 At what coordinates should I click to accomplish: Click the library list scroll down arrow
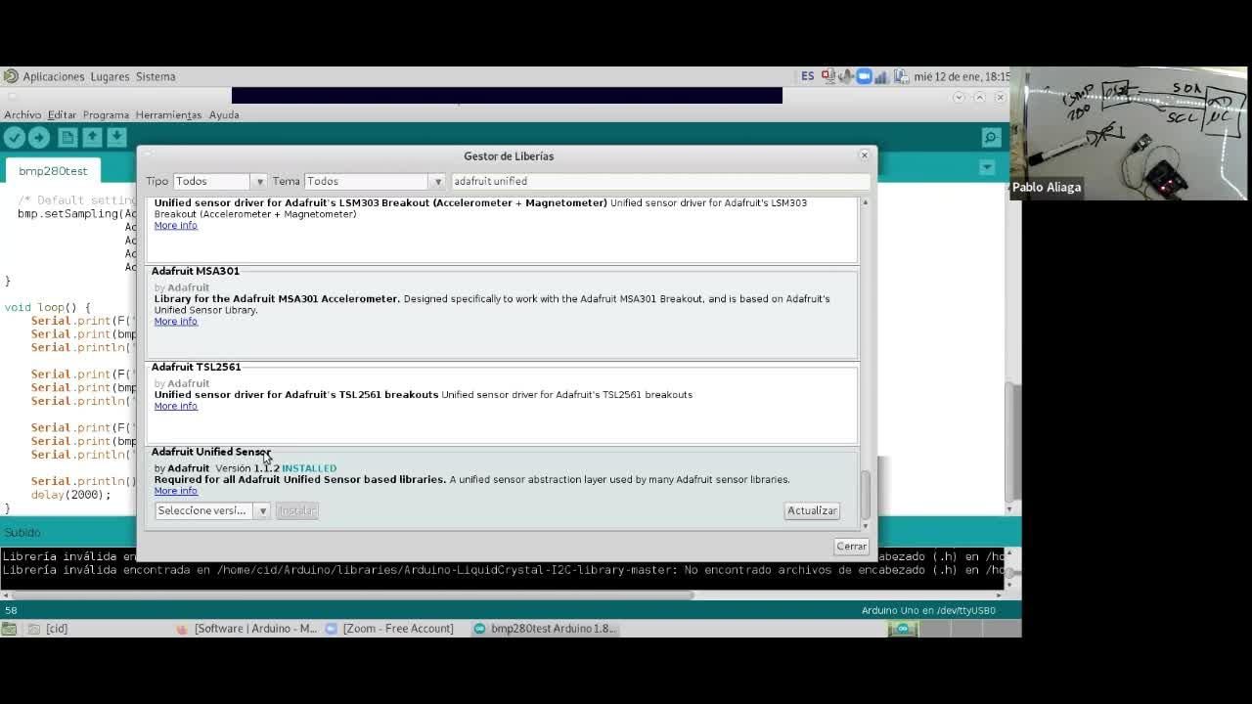click(865, 526)
